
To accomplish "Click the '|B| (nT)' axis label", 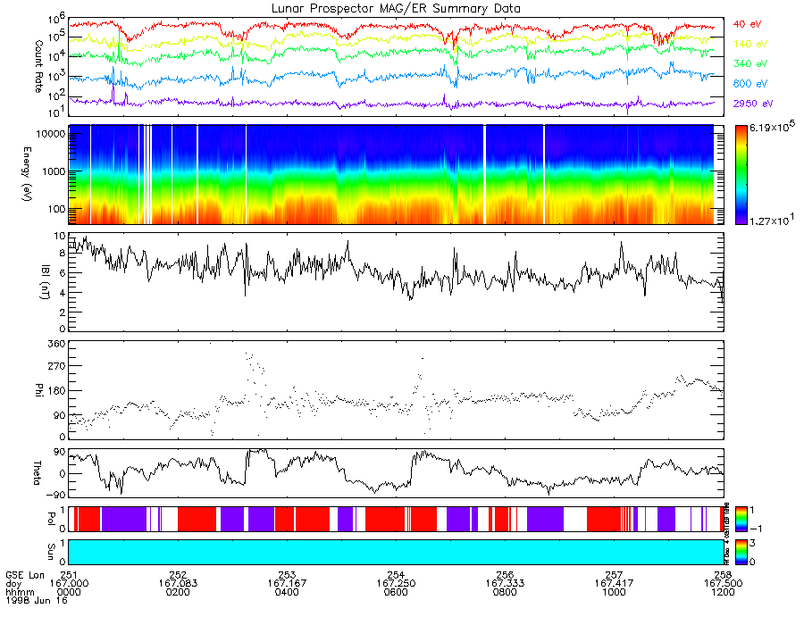I will coord(46,282).
